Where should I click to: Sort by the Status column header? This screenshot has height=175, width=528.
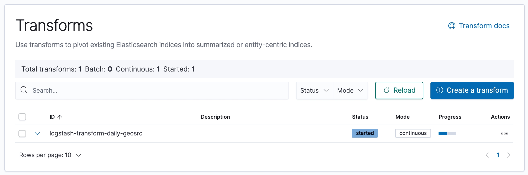point(360,117)
